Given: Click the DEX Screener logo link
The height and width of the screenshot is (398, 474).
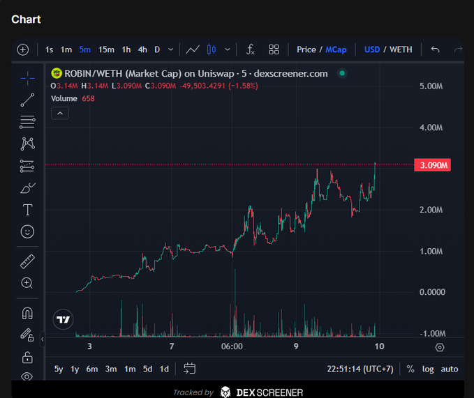Looking at the screenshot, I should [262, 392].
